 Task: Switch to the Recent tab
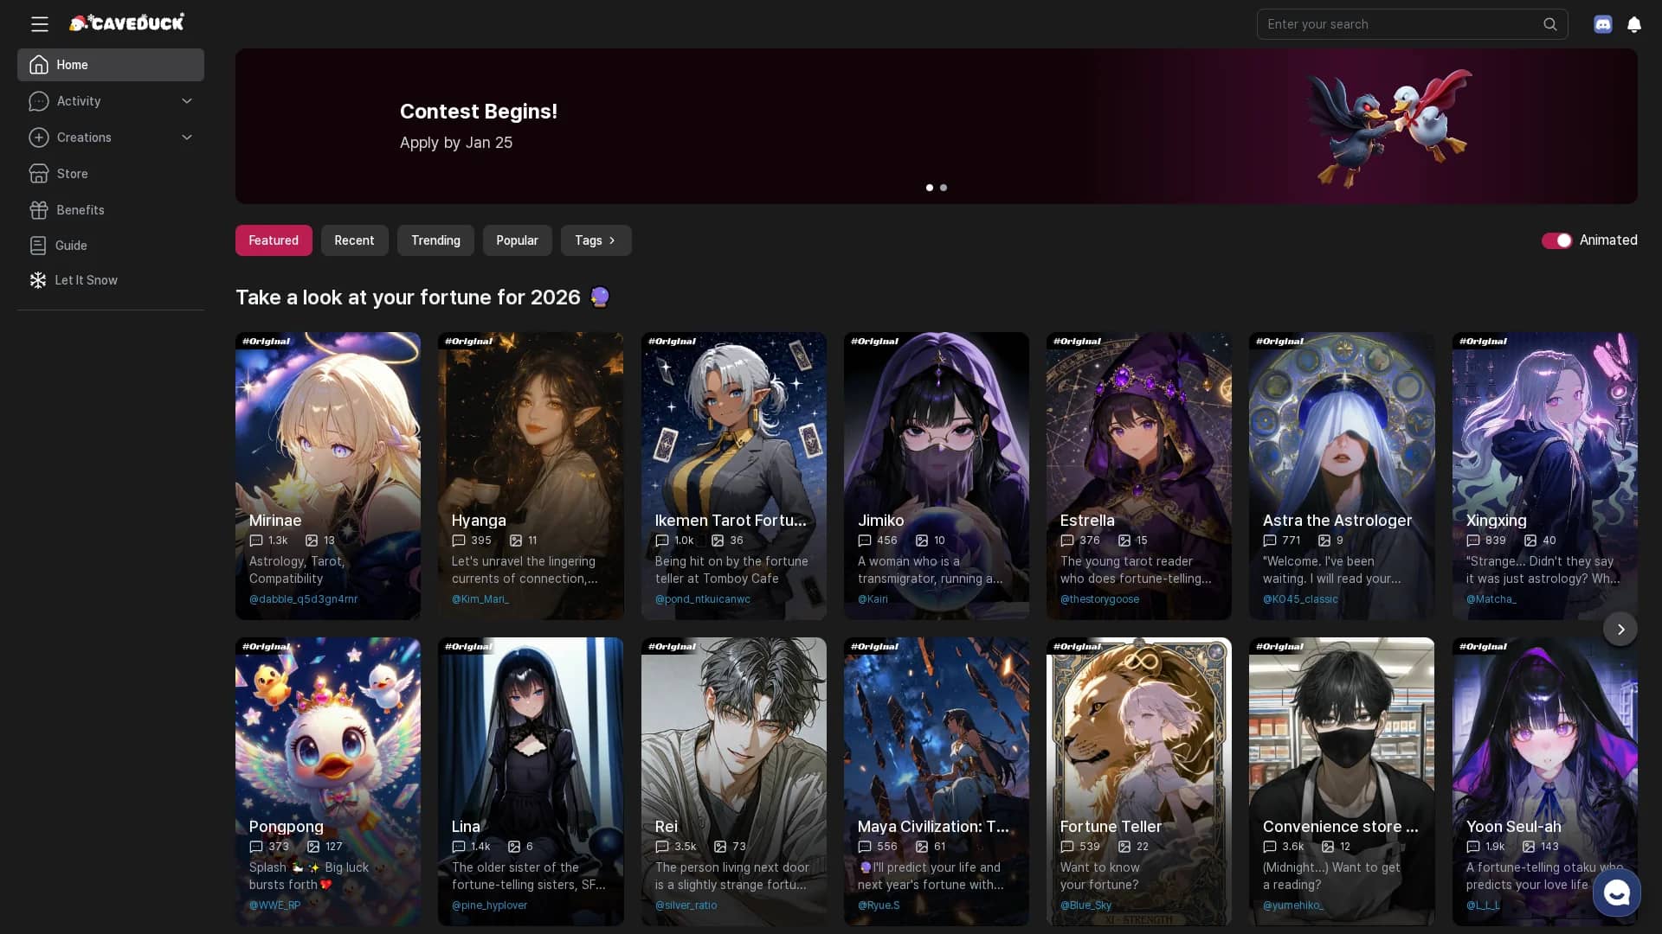coord(354,240)
